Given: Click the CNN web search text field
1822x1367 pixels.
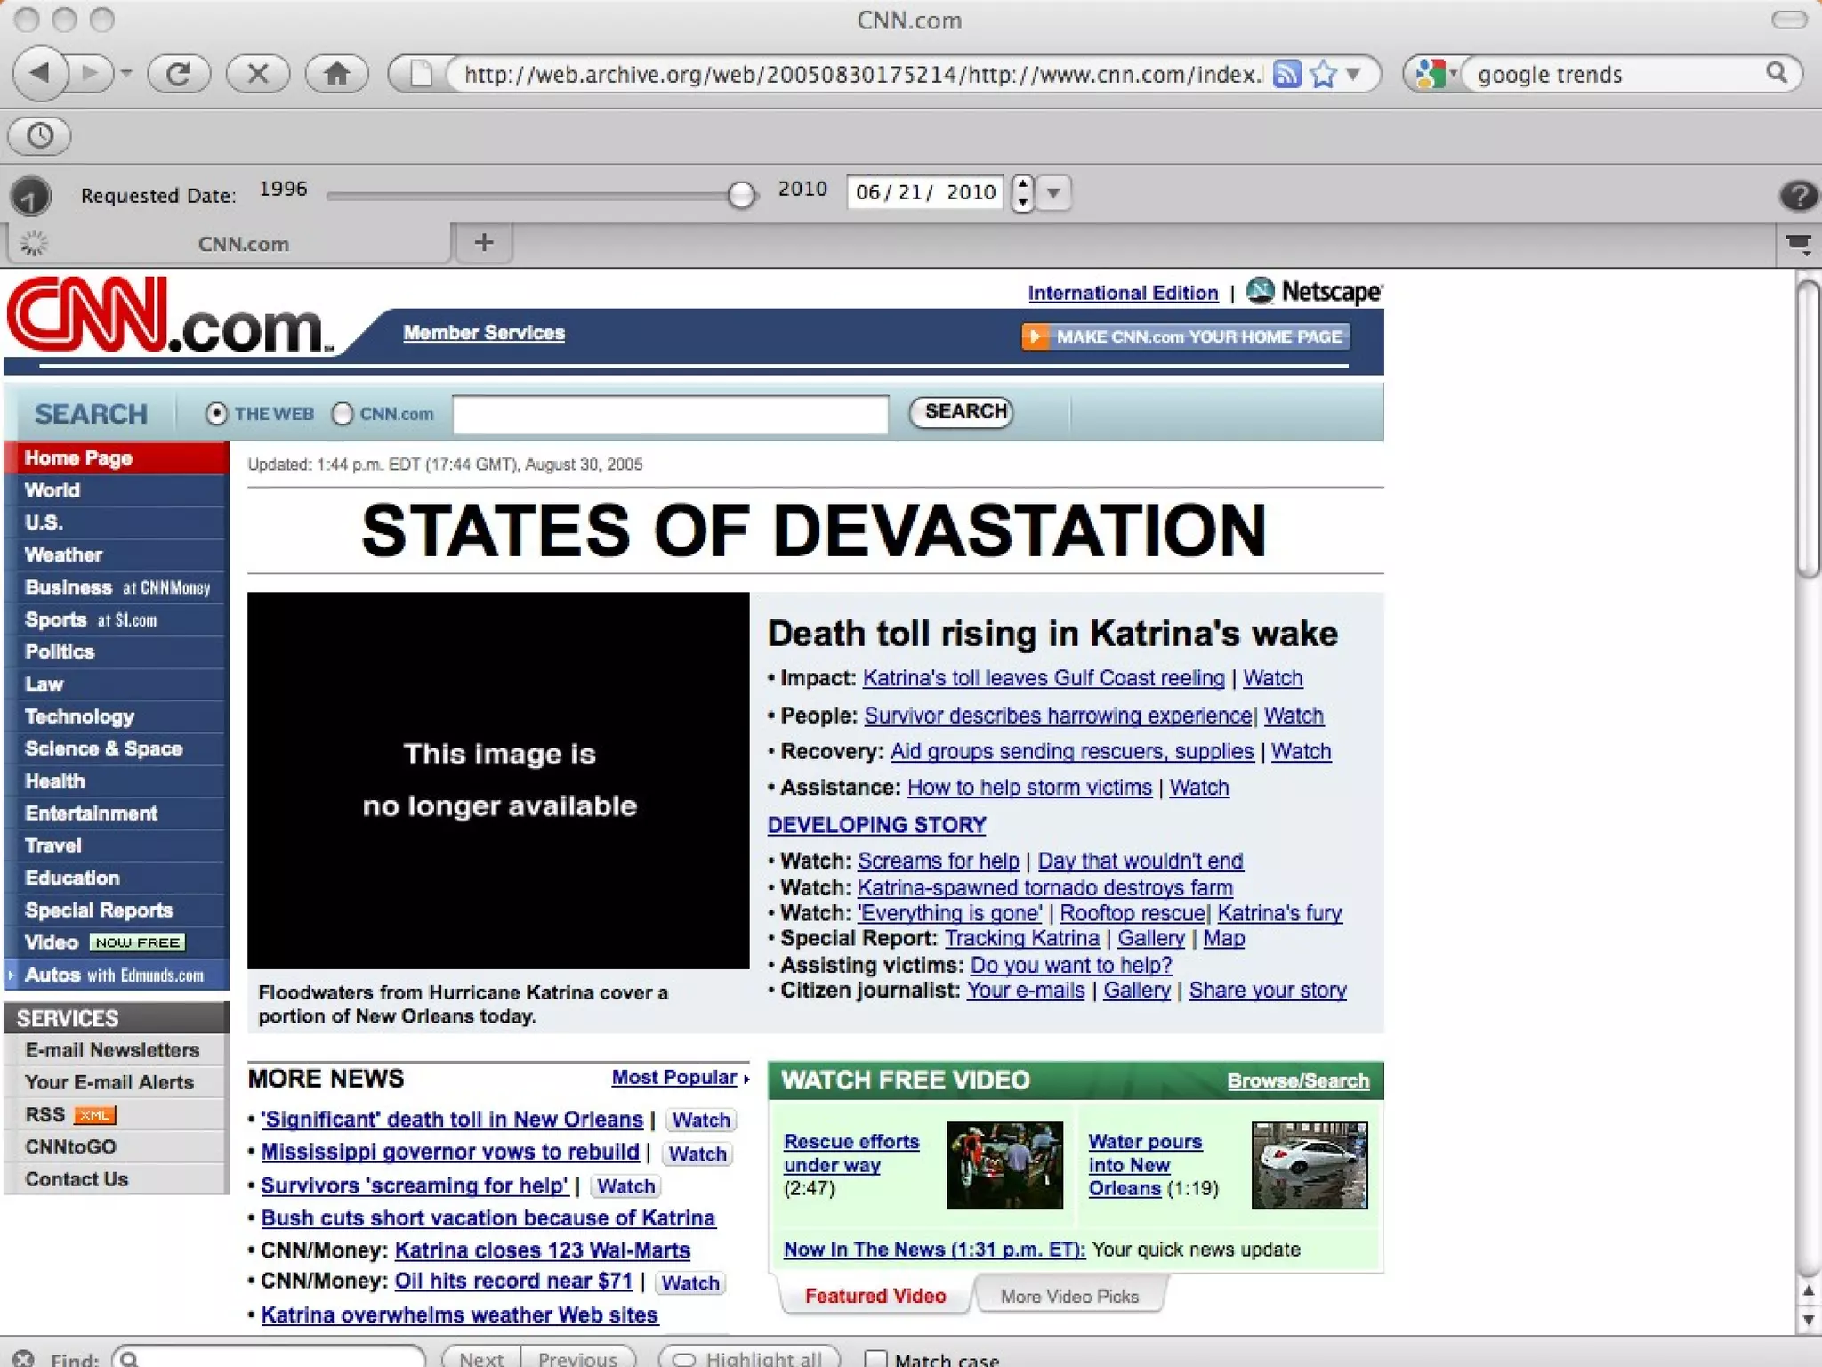Looking at the screenshot, I should pyautogui.click(x=670, y=415).
